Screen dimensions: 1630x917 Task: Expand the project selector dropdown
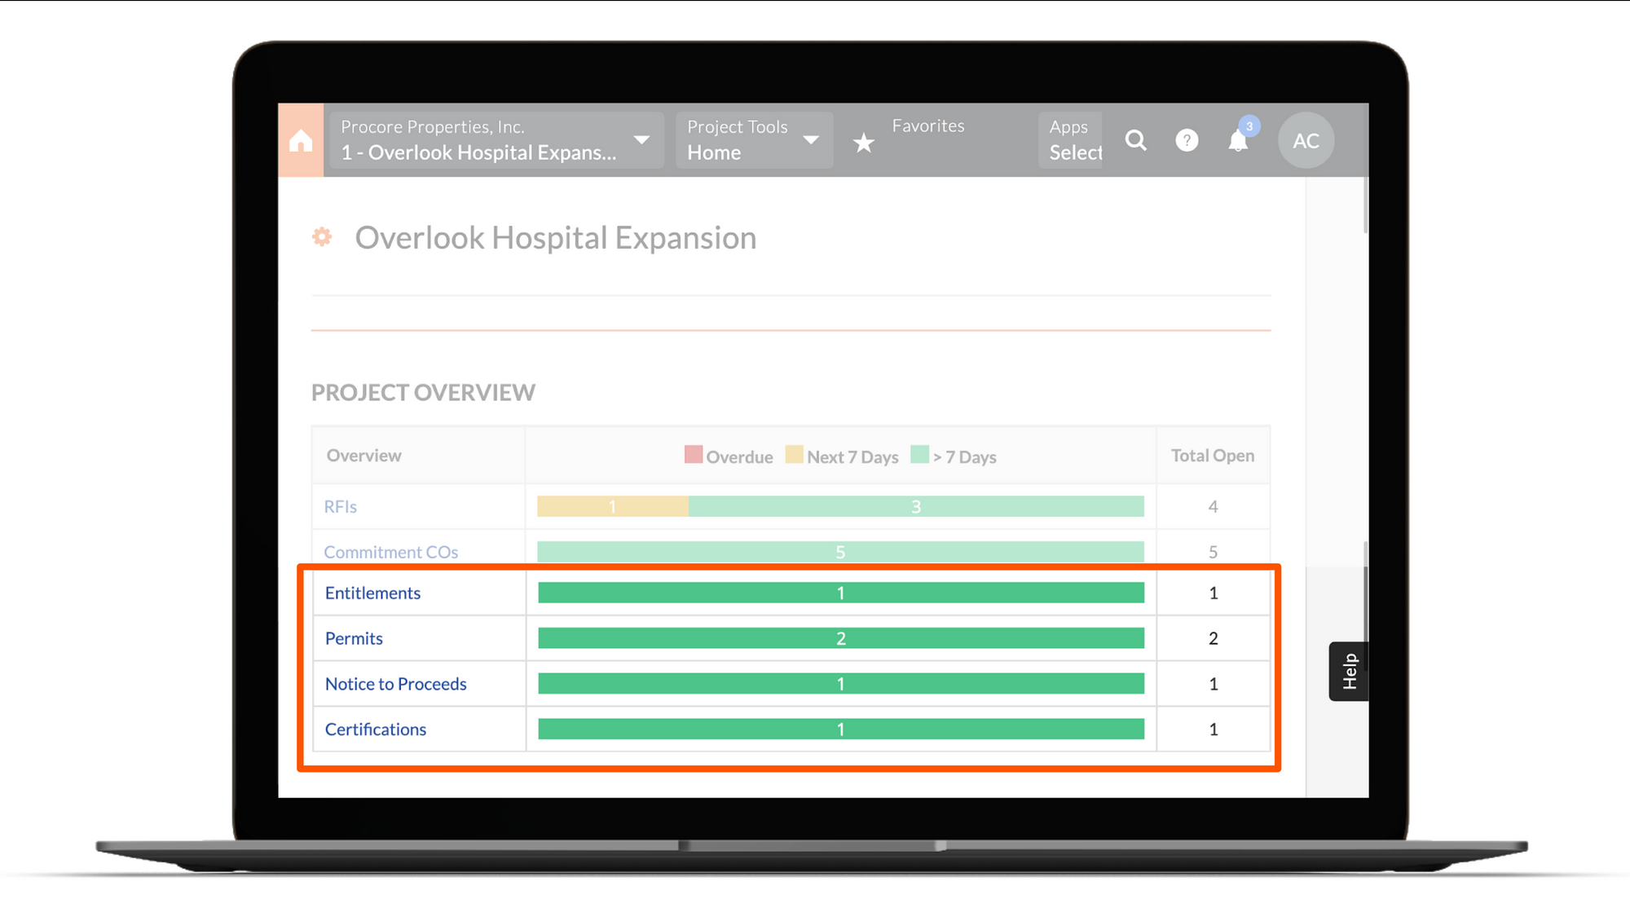[x=496, y=140]
